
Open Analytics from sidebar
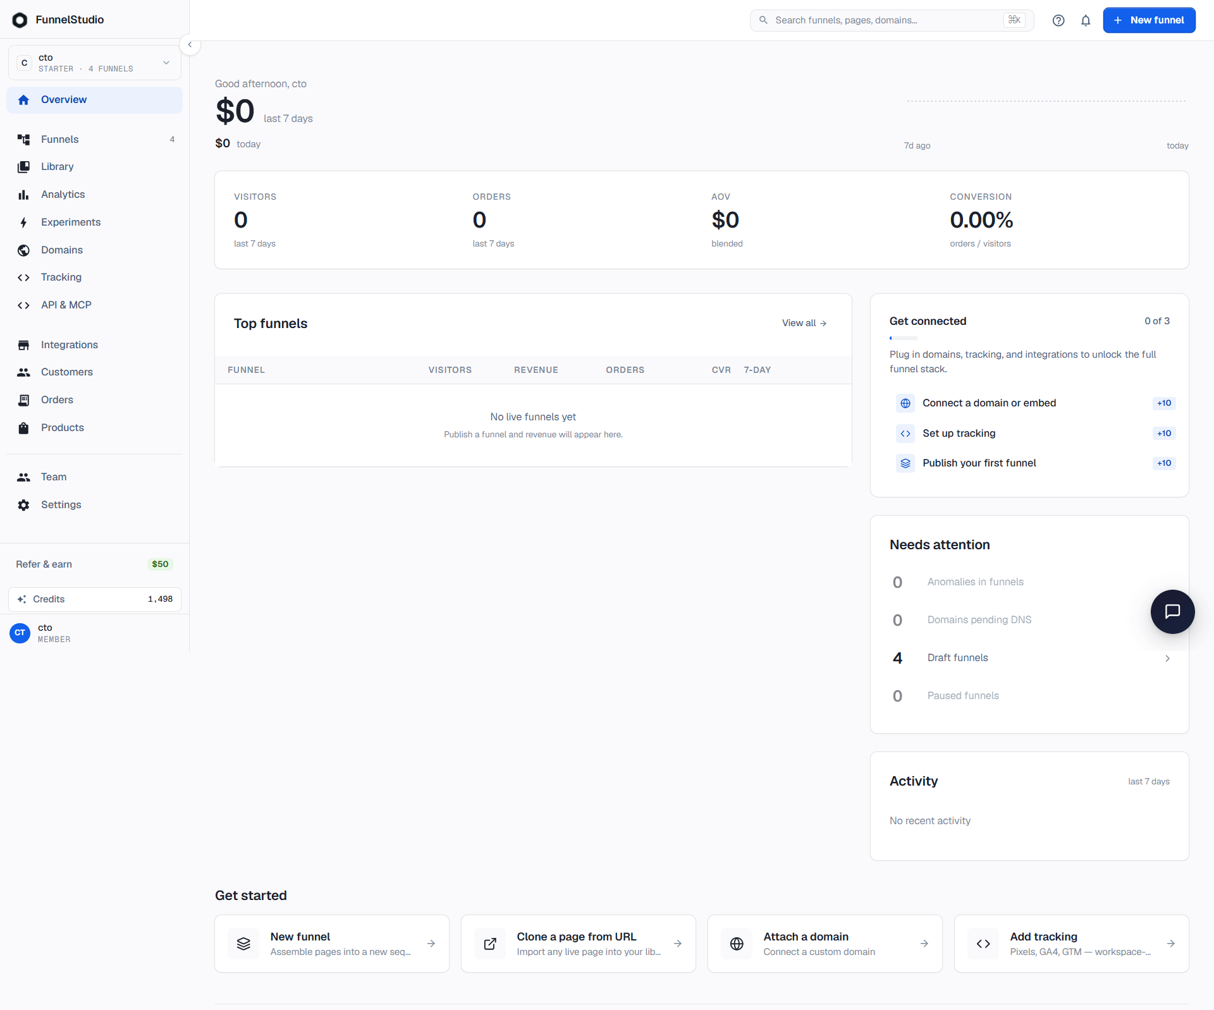tap(95, 195)
